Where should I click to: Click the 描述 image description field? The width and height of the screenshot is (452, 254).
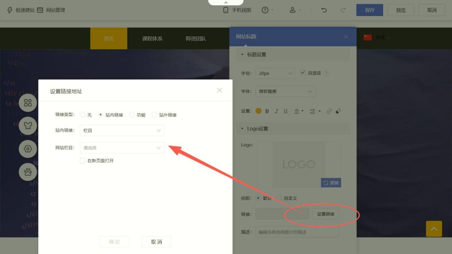pyautogui.click(x=297, y=232)
